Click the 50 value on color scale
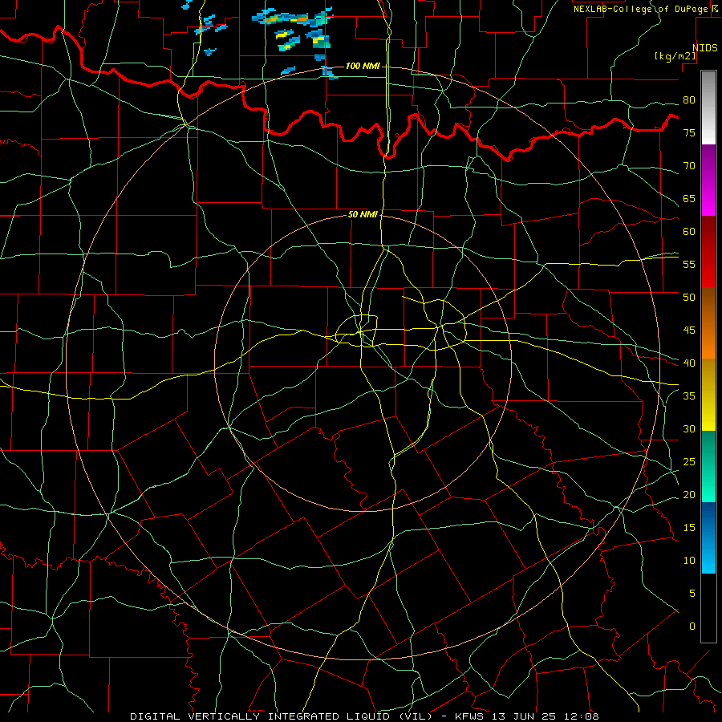722x722 pixels. coord(689,297)
